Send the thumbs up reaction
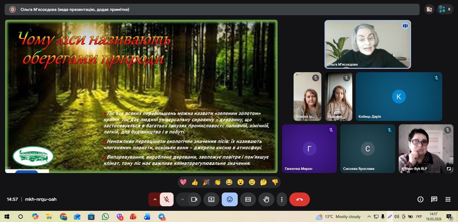Screen dimensions: 458x222 195,182
